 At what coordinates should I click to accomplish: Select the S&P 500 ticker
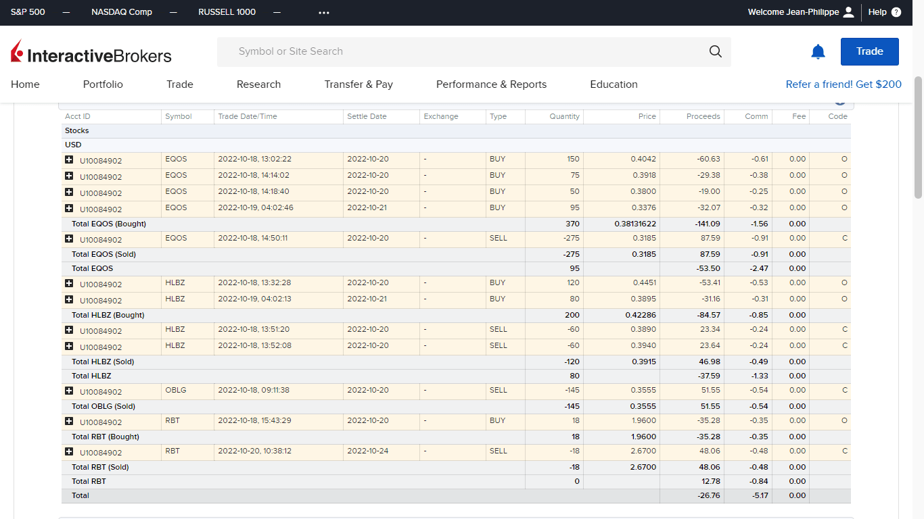pyautogui.click(x=28, y=12)
